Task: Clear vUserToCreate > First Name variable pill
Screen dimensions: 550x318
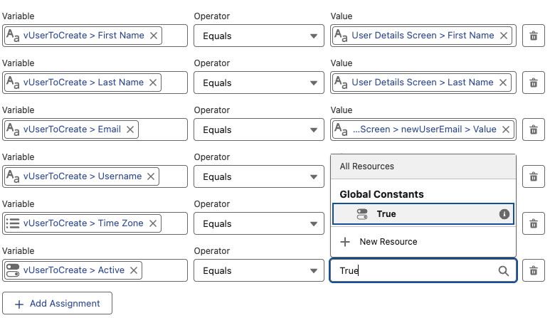Action: [x=154, y=36]
